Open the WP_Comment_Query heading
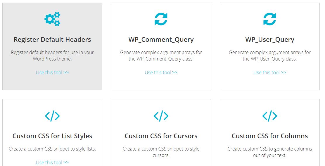The height and width of the screenshot is (166, 325). point(161,39)
